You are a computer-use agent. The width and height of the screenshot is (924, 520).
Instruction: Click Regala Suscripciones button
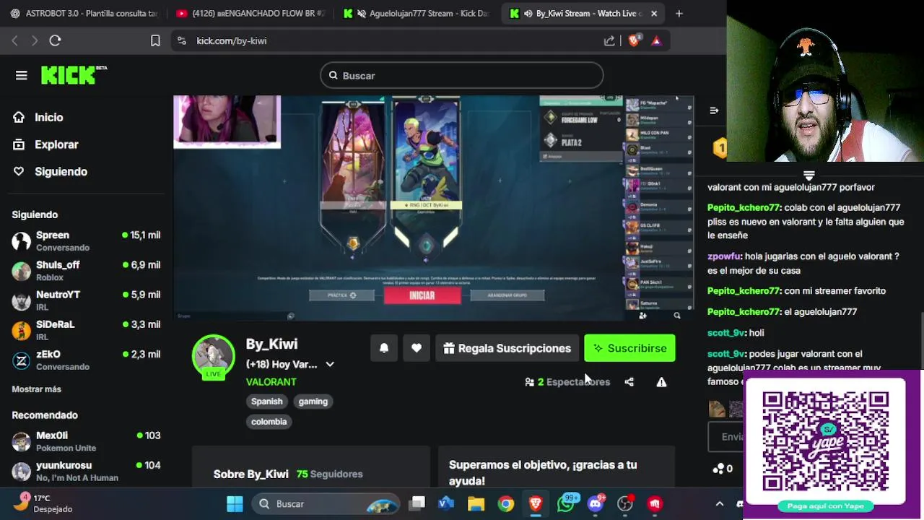point(507,348)
